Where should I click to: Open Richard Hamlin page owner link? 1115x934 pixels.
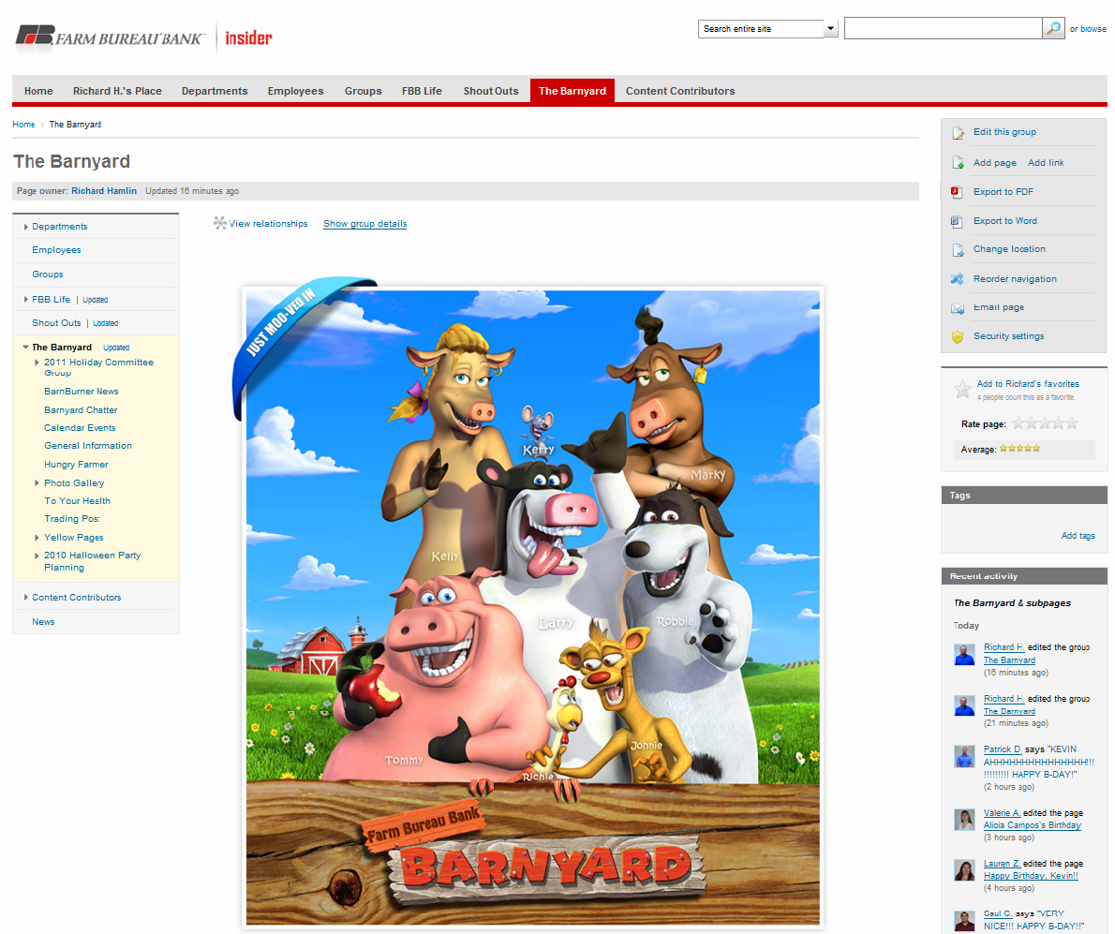[x=104, y=191]
